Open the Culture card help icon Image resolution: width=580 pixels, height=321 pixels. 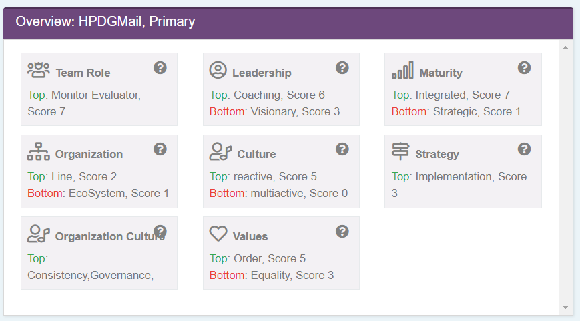tap(342, 149)
